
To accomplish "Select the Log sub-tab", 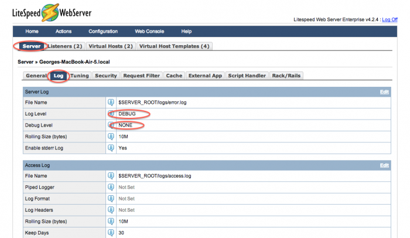I will coord(59,76).
